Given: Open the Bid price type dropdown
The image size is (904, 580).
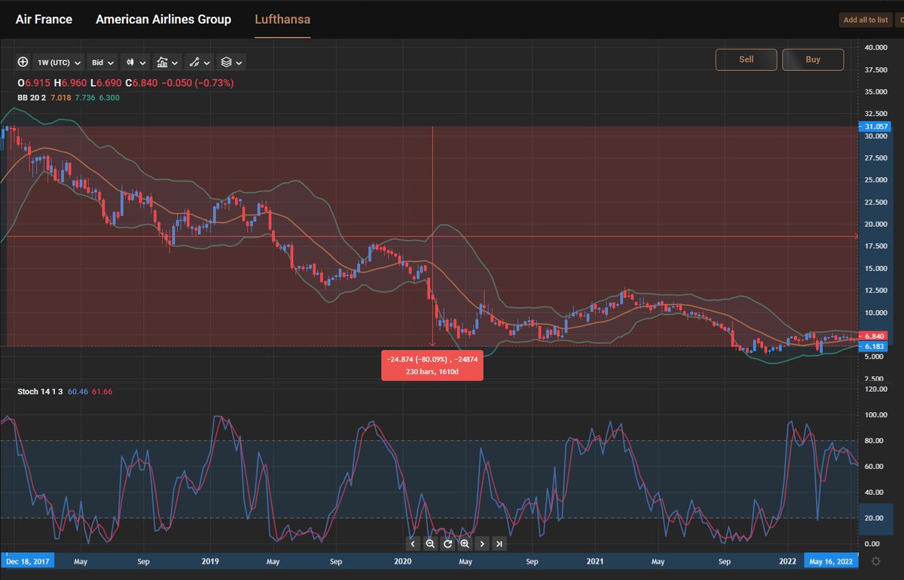Looking at the screenshot, I should (x=102, y=63).
